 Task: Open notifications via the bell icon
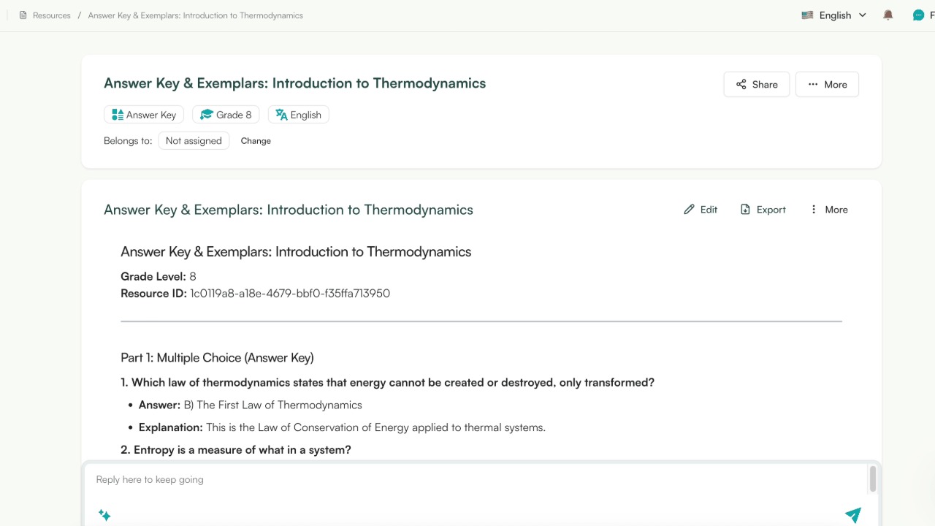pos(888,15)
